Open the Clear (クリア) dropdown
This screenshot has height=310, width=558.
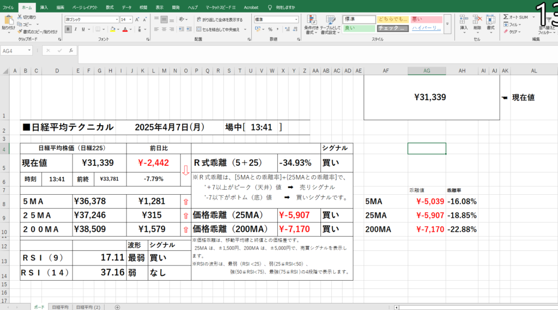tap(512, 32)
